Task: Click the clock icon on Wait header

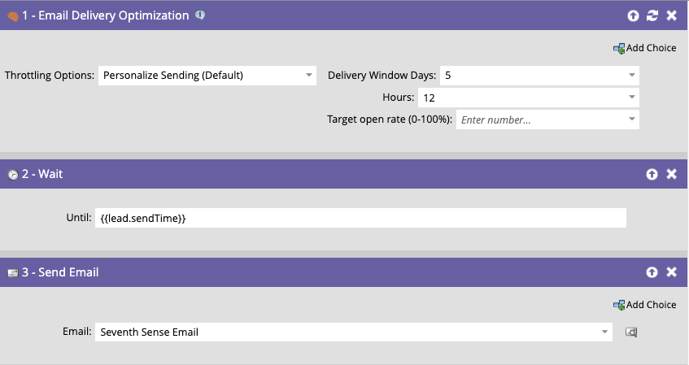Action: tap(13, 175)
